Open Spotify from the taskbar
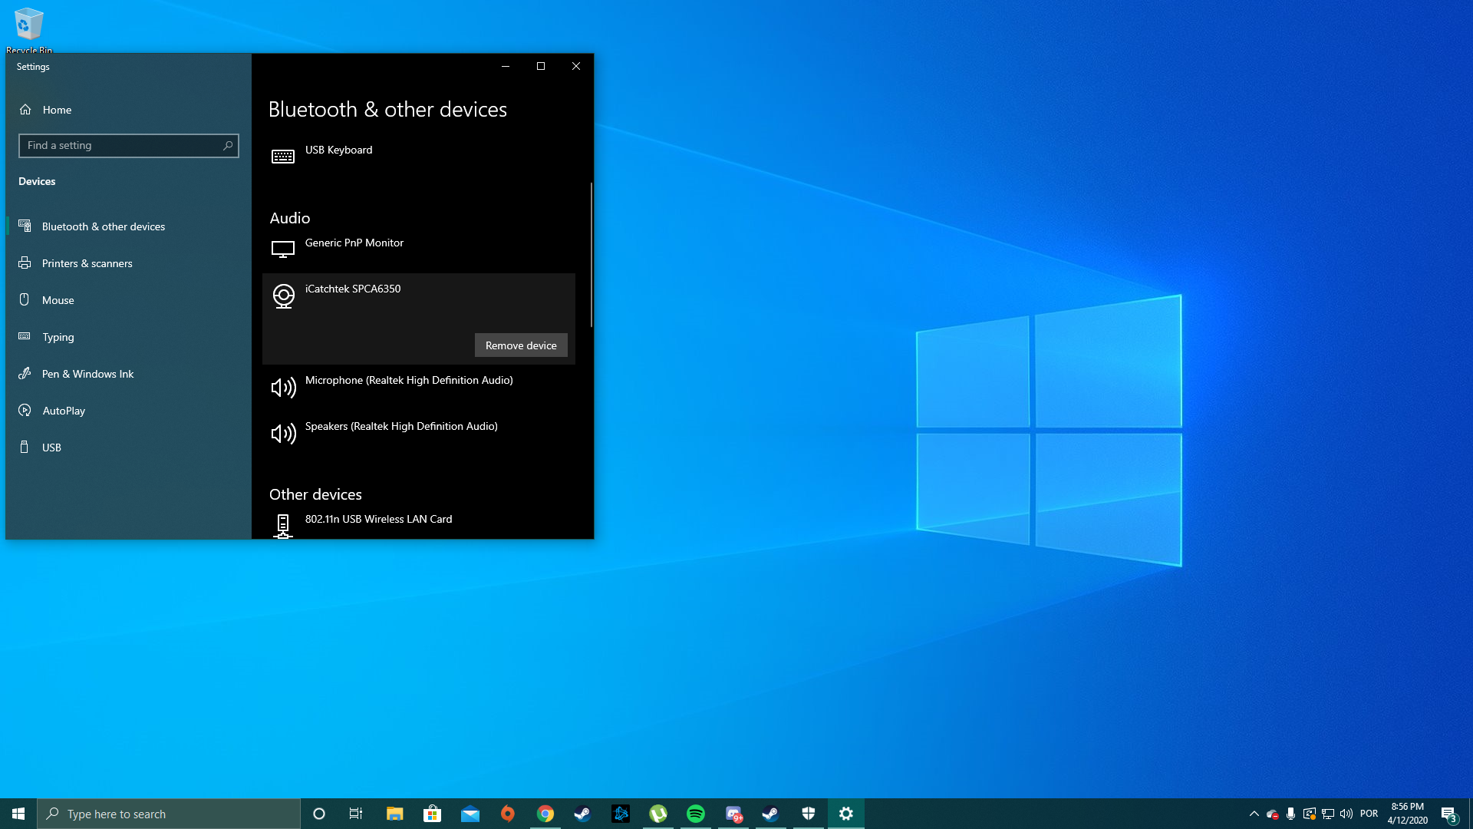 (696, 814)
